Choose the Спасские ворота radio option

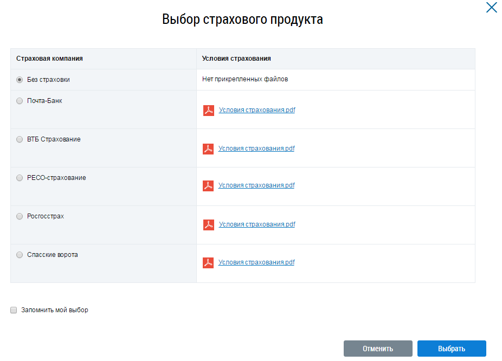tap(20, 255)
